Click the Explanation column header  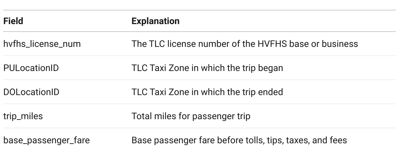(x=155, y=21)
